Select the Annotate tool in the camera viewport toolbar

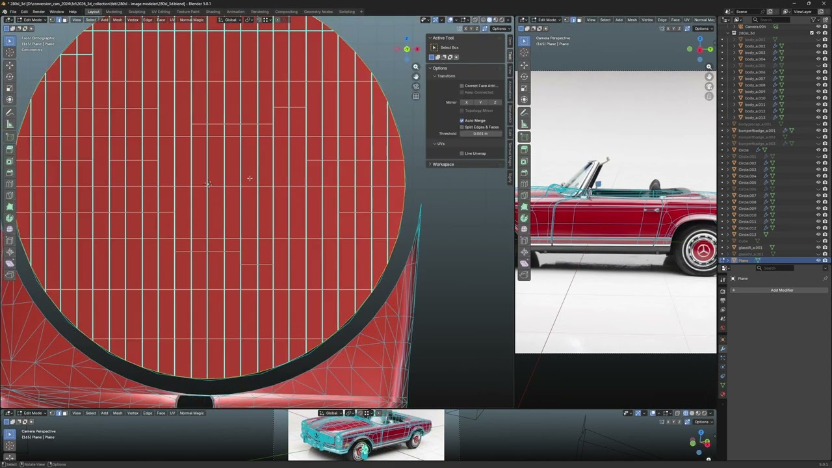[x=524, y=112]
